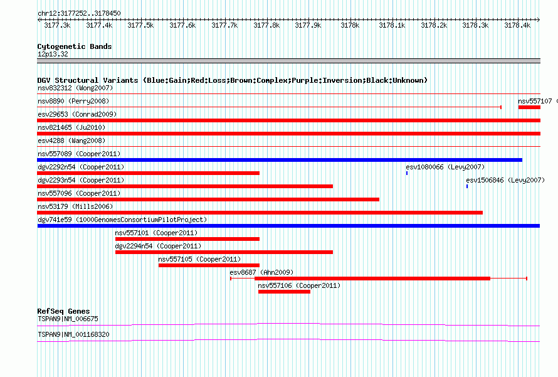Click the chr12:3177252..3178450 coordinate label
This screenshot has height=377, width=558.
tap(79, 13)
